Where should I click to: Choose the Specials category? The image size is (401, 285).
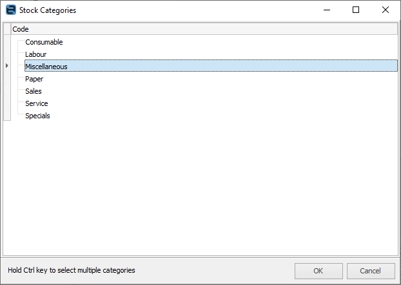(37, 116)
